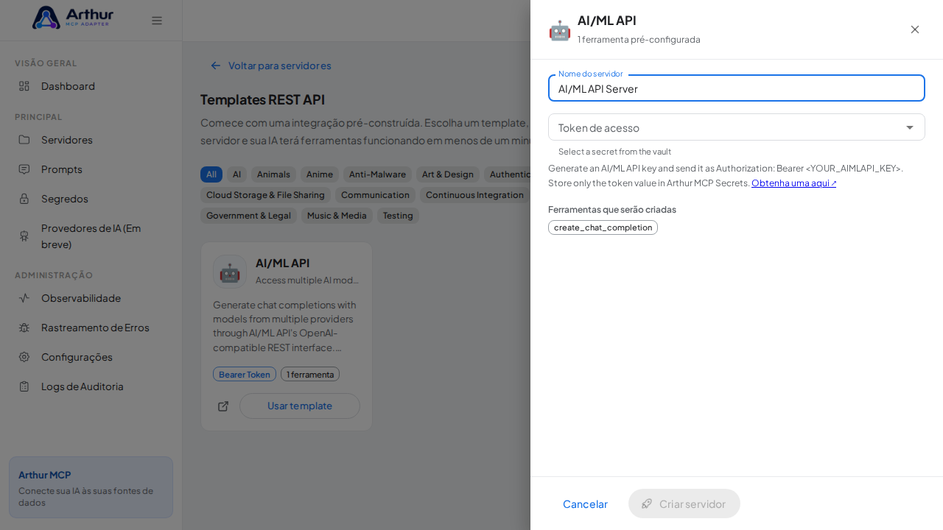Click the robot icon on the AI/ML API card
This screenshot has width=943, height=530.
(230, 272)
